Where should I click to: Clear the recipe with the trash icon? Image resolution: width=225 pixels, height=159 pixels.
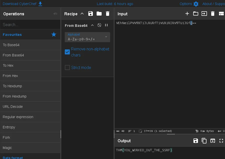pyautogui.click(x=108, y=14)
